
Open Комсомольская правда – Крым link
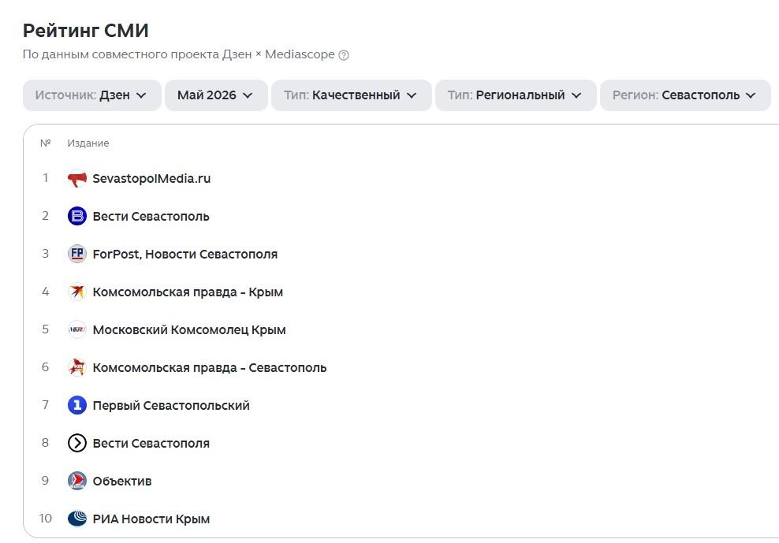188,292
